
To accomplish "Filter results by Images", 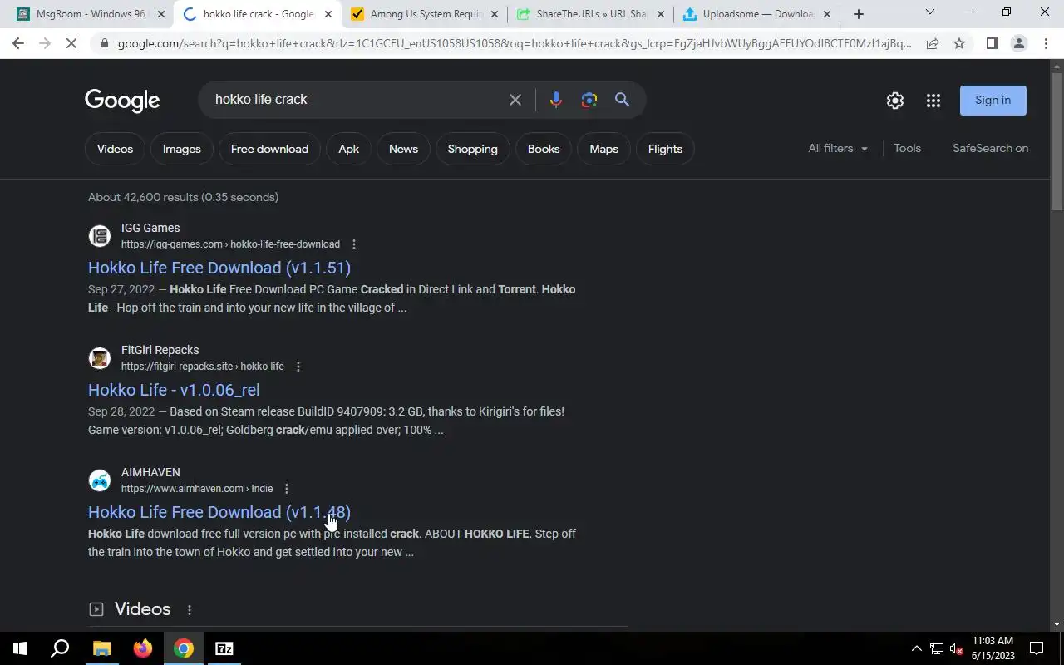I will pos(181,150).
